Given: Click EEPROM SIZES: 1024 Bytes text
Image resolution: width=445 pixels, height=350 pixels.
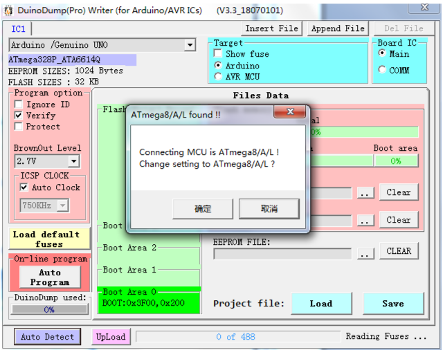Looking at the screenshot, I should coord(66,71).
